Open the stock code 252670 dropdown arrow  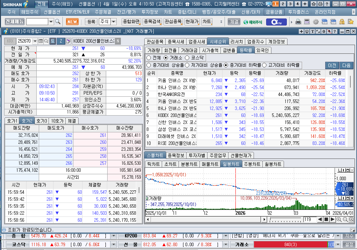pos(35,41)
